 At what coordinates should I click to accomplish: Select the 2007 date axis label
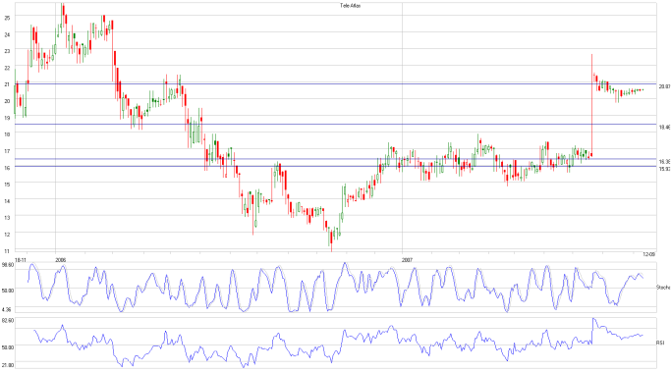tap(408, 259)
